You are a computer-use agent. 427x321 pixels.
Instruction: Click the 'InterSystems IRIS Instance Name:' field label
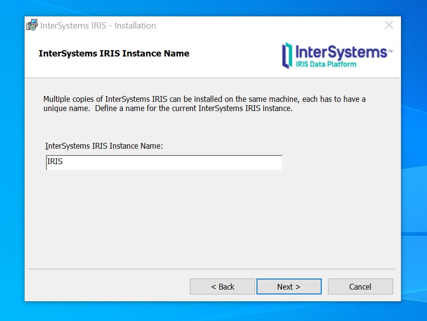point(104,146)
